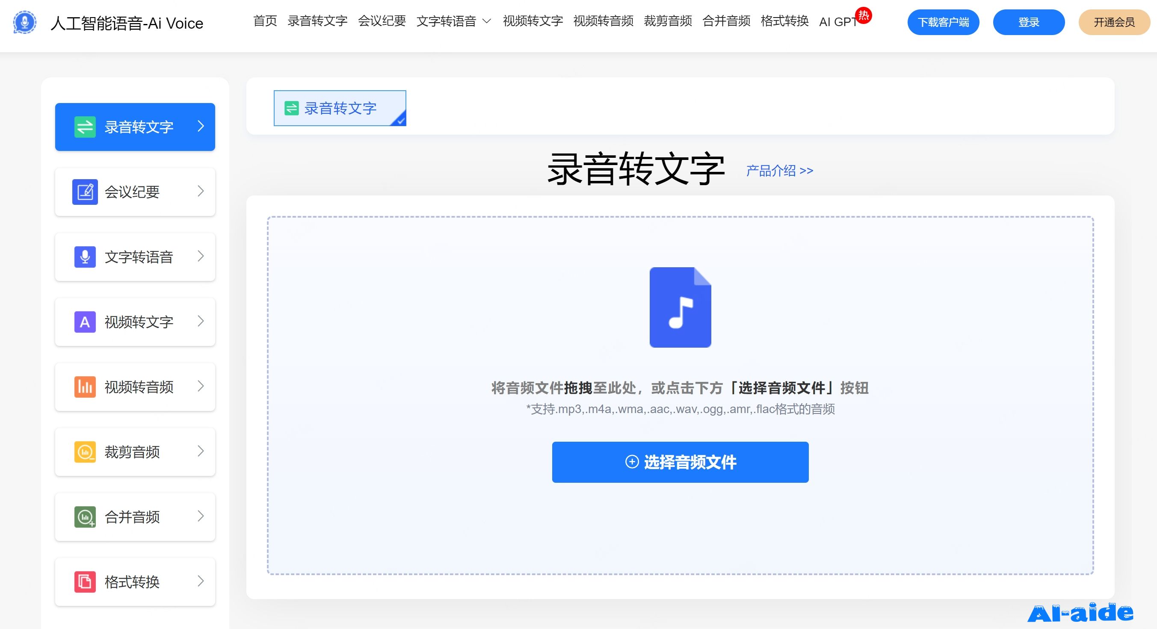Click the plus circle icon on upload button
The width and height of the screenshot is (1157, 629).
click(632, 462)
